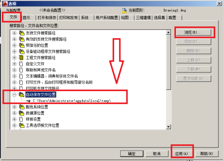Image resolution: width=223 pixels, height=161 pixels.
Task: Expand the 配色系统位置 tree node
Action: [14, 107]
